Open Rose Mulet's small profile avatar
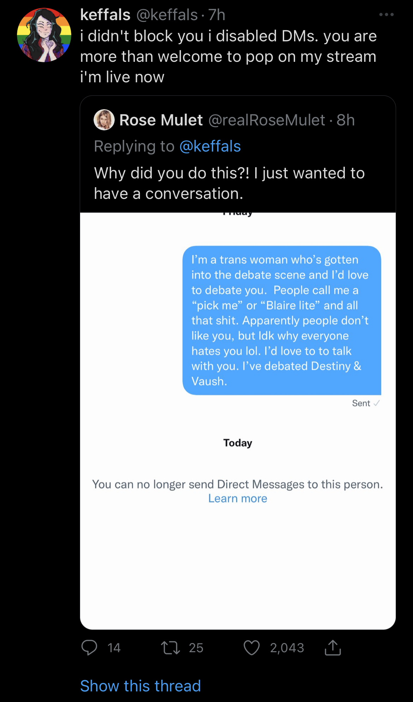413x702 pixels. coord(104,120)
